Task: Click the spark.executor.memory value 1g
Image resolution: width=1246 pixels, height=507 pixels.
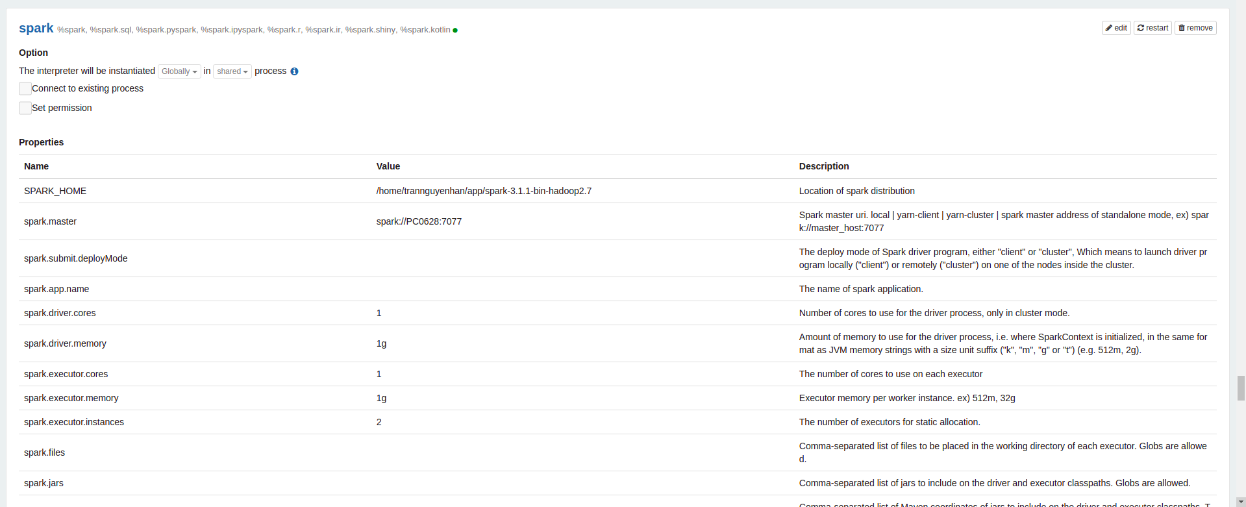Action: click(x=381, y=398)
